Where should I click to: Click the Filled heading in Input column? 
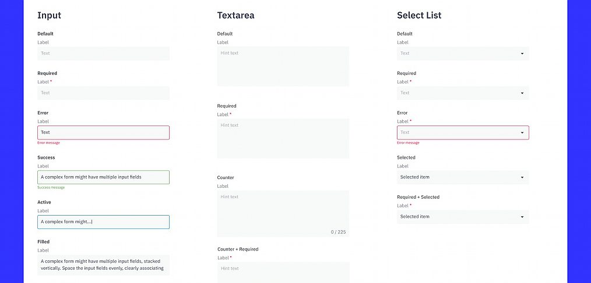[43, 242]
